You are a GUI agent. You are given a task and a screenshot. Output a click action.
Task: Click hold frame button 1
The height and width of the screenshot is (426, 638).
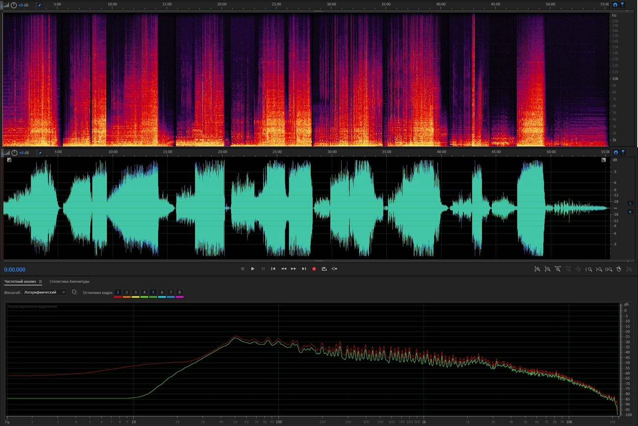[x=118, y=292]
